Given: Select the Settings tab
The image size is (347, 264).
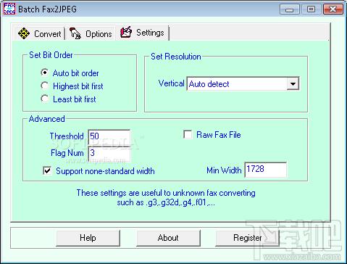Looking at the screenshot, I should pyautogui.click(x=142, y=33).
